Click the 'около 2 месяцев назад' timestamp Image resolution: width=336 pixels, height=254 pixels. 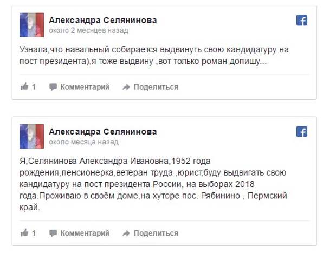[88, 30]
